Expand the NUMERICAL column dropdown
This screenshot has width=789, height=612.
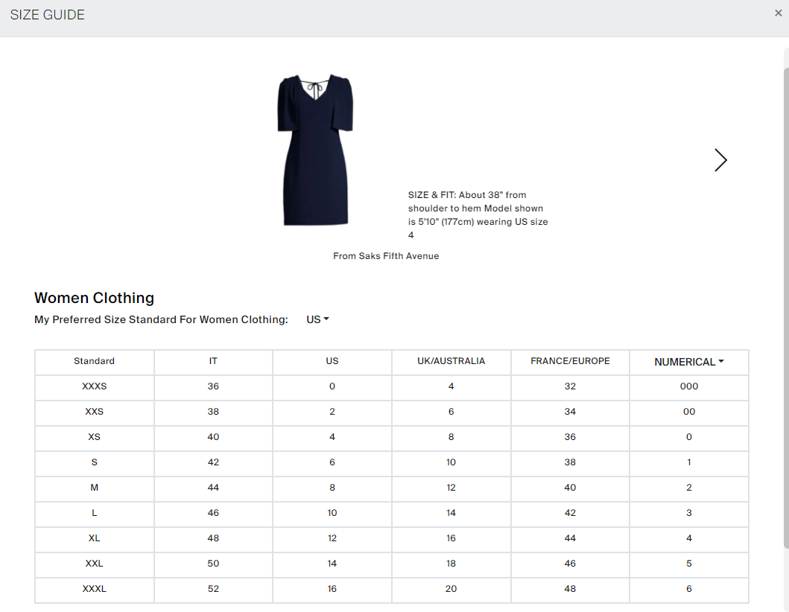(689, 362)
